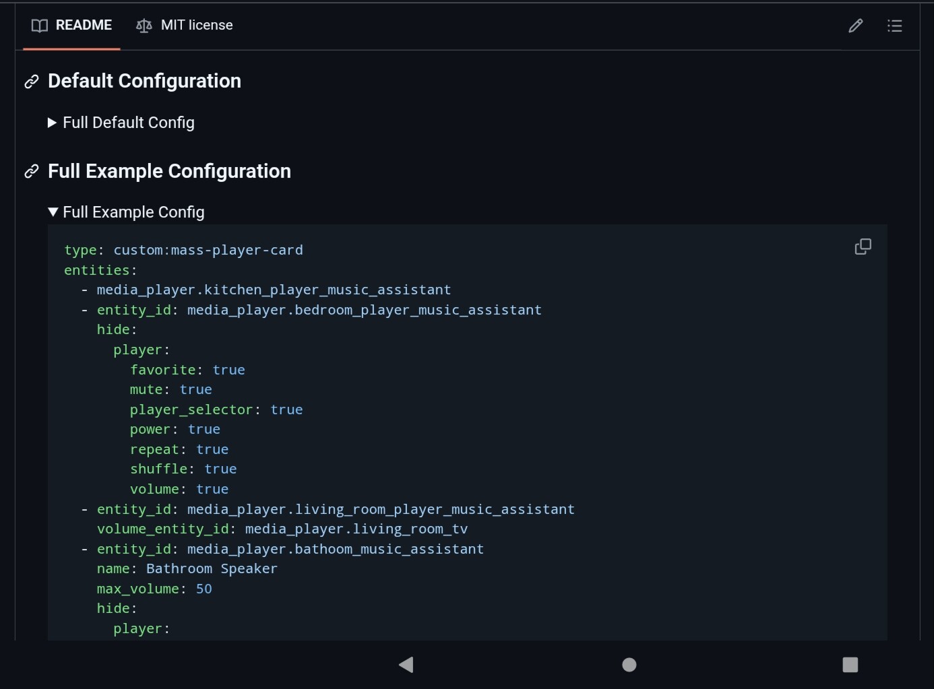Screen dimensions: 934x689
Task: Switch to the README tab
Action: point(72,26)
